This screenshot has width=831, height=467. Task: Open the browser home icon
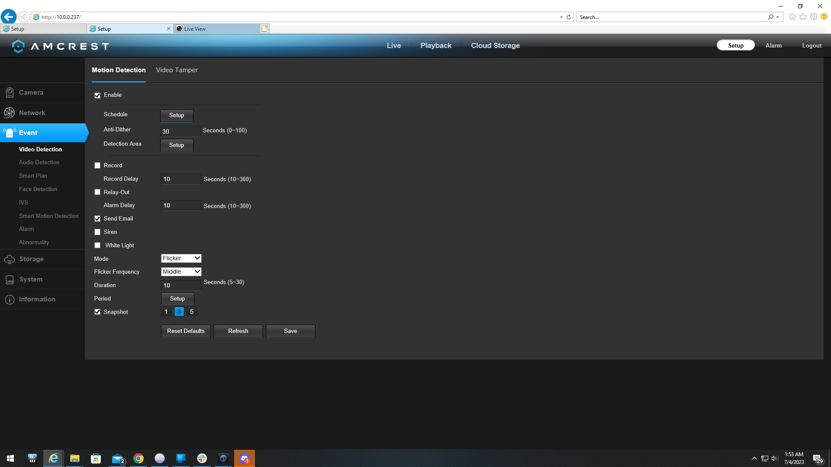[x=792, y=17]
